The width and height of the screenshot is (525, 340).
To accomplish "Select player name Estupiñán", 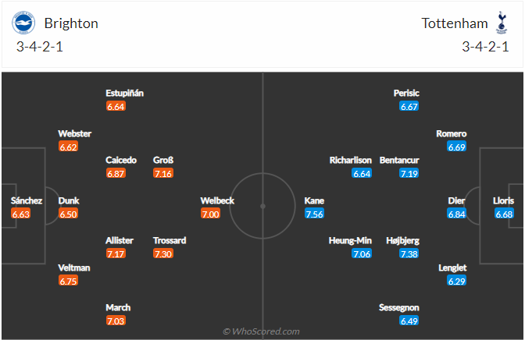I will click(x=124, y=93).
